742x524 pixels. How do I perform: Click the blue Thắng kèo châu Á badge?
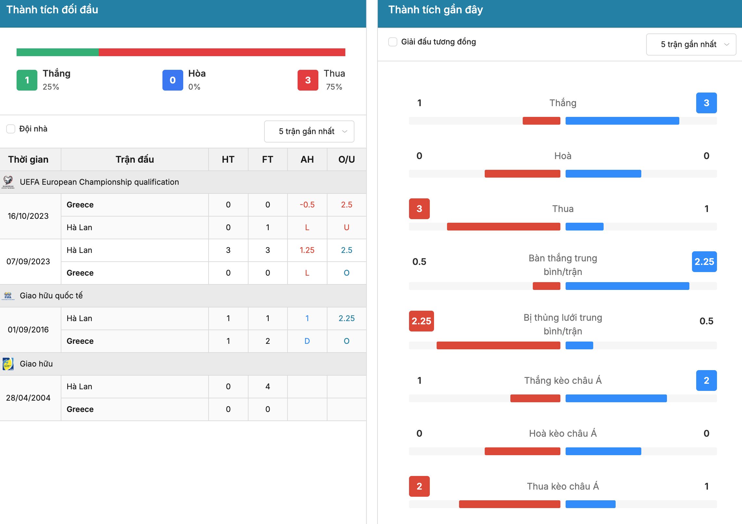[x=706, y=380]
